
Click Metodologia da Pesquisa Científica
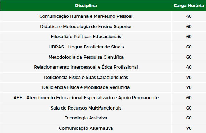(86, 57)
